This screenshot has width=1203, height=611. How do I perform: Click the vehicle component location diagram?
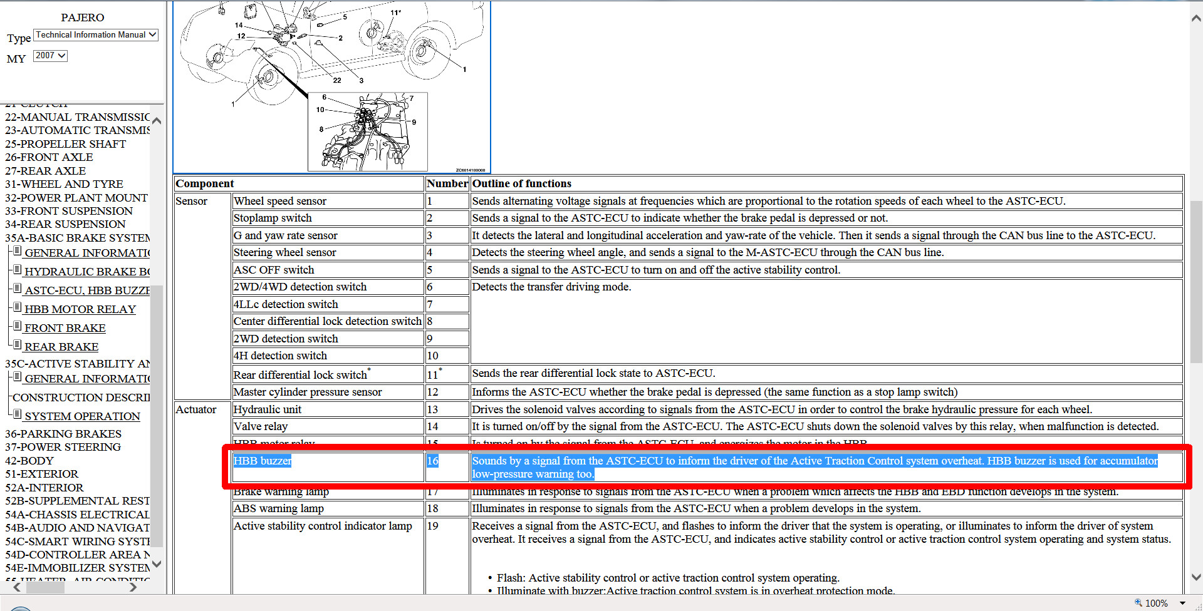[x=331, y=86]
